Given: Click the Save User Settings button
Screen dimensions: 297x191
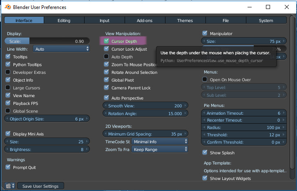Looking at the screenshot, I should (x=40, y=186).
